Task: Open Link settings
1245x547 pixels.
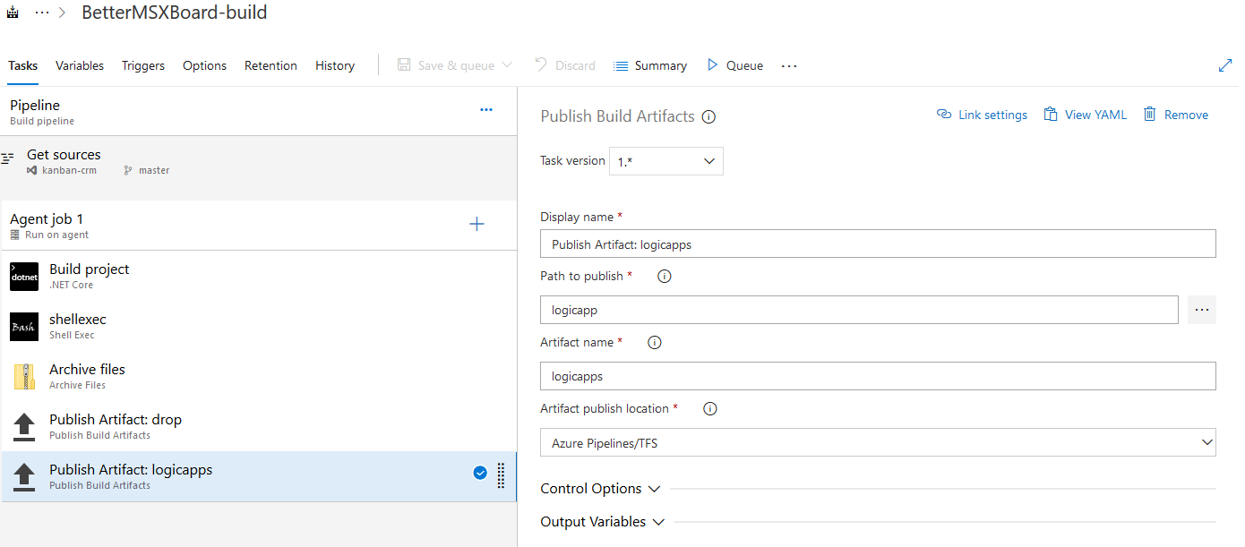Action: tap(982, 115)
